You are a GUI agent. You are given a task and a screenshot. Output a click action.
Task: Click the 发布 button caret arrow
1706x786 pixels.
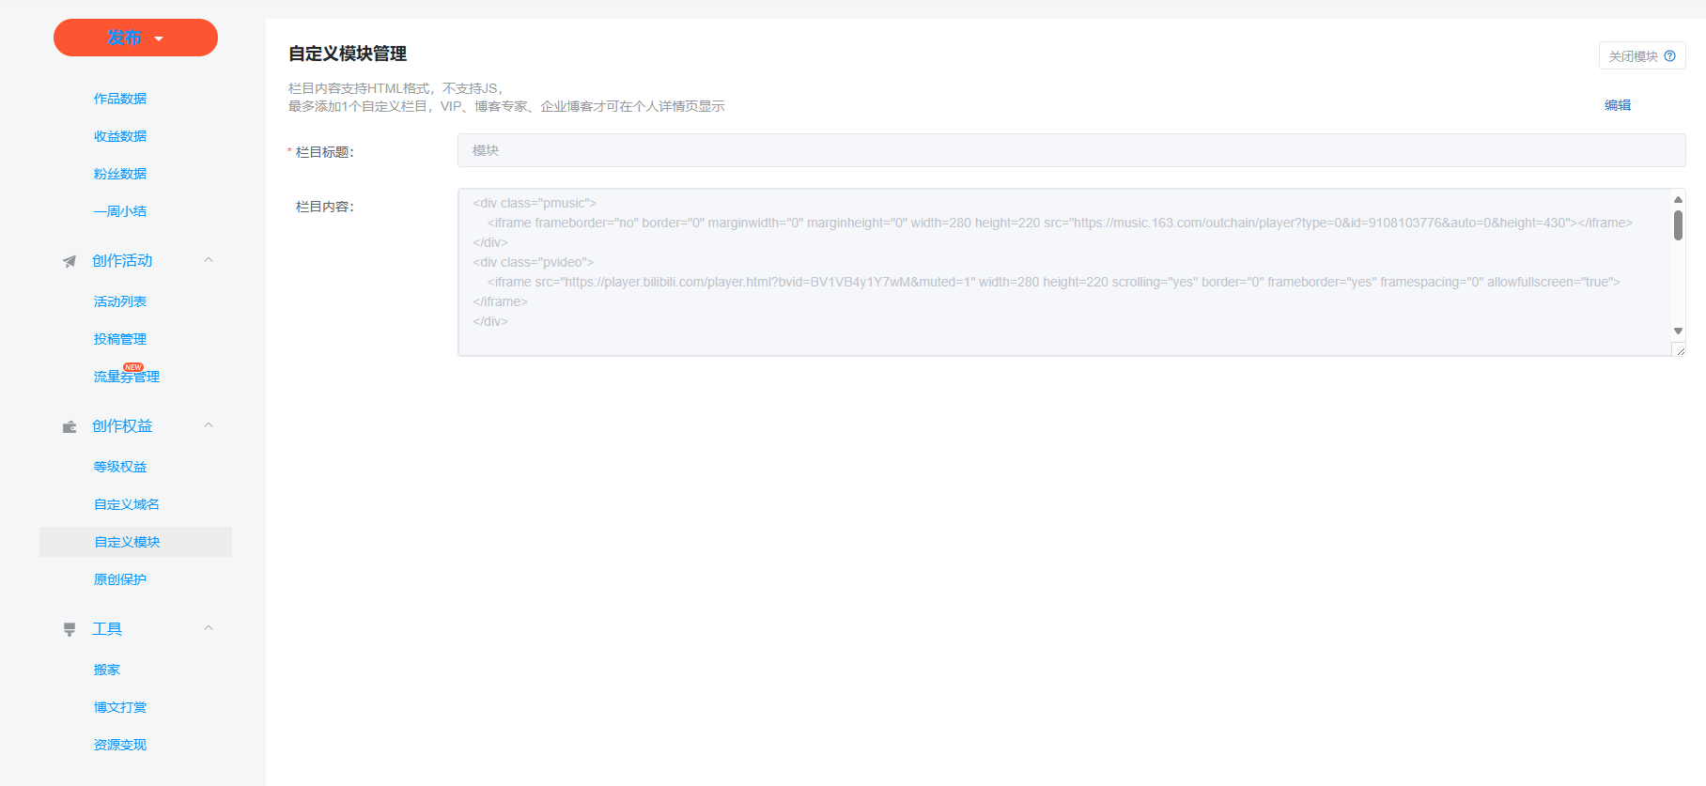tap(159, 39)
